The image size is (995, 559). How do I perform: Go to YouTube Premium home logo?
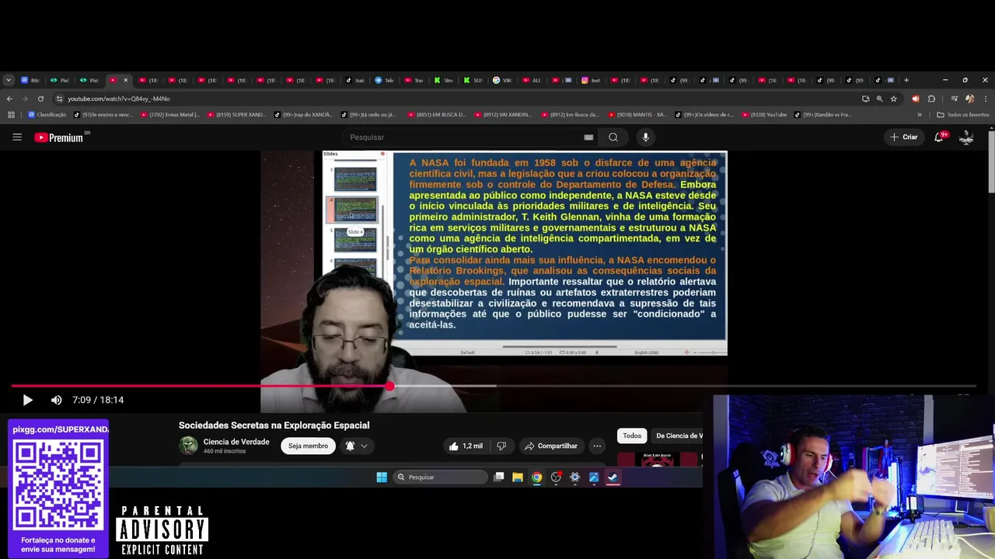(x=59, y=137)
